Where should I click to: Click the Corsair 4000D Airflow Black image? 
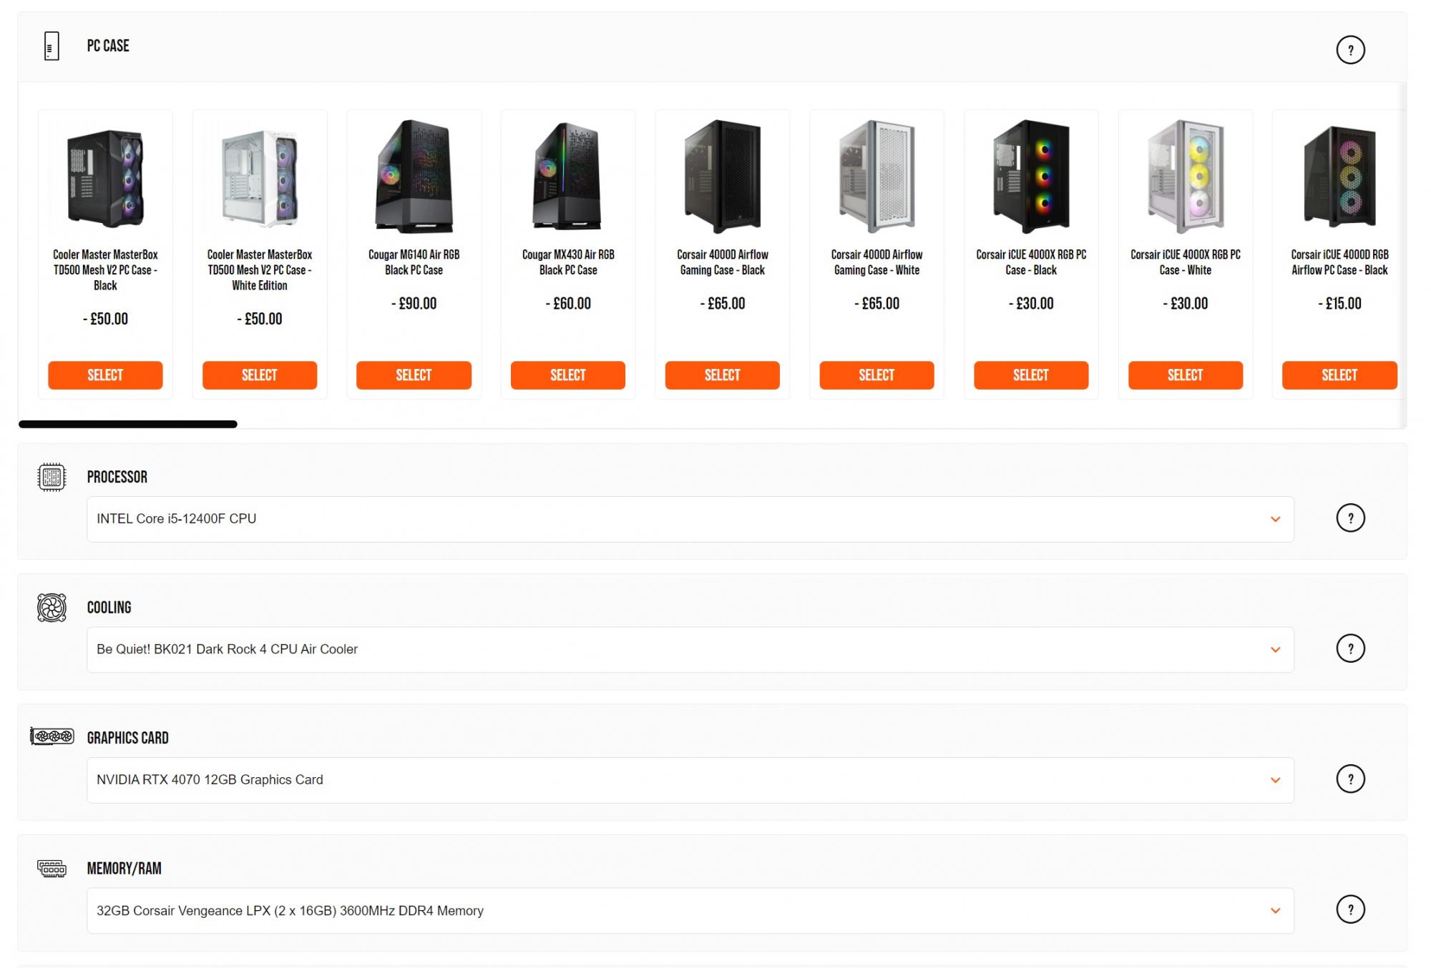[723, 177]
